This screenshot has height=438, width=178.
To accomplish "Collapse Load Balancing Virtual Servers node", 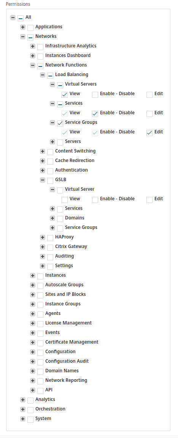I will (x=52, y=84).
